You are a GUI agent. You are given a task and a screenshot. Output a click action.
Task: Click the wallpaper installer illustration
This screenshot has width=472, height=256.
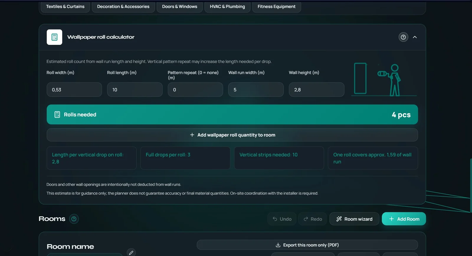coord(384,80)
